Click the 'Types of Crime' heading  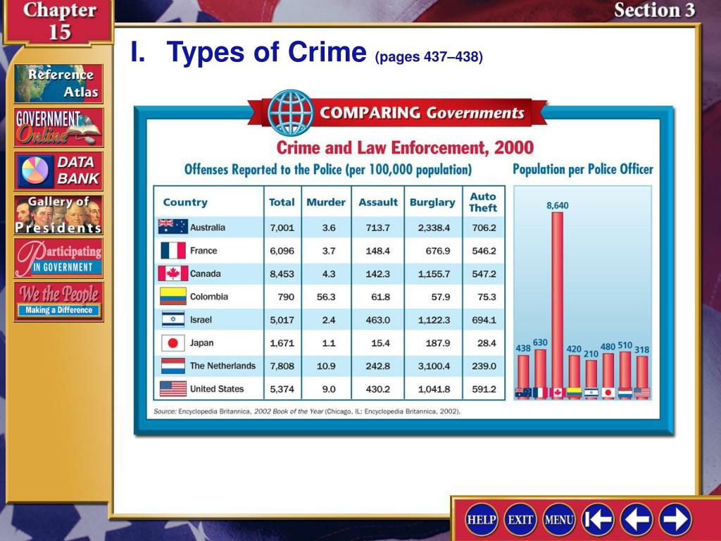point(267,51)
